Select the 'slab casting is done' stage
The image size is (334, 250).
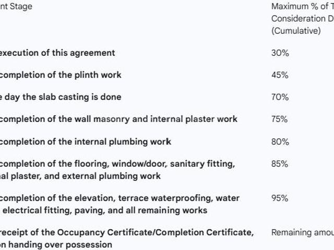point(59,97)
